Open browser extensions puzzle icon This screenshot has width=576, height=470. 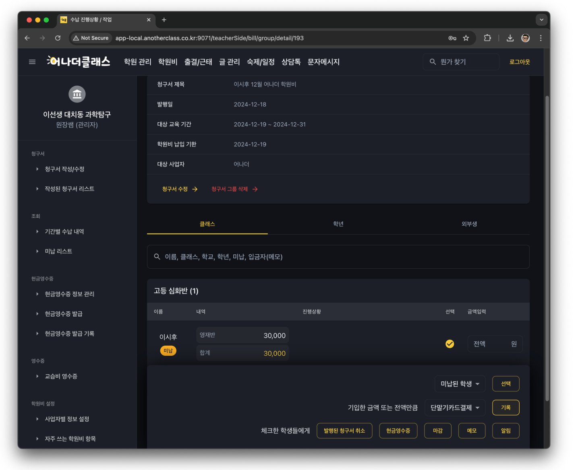[x=487, y=38]
